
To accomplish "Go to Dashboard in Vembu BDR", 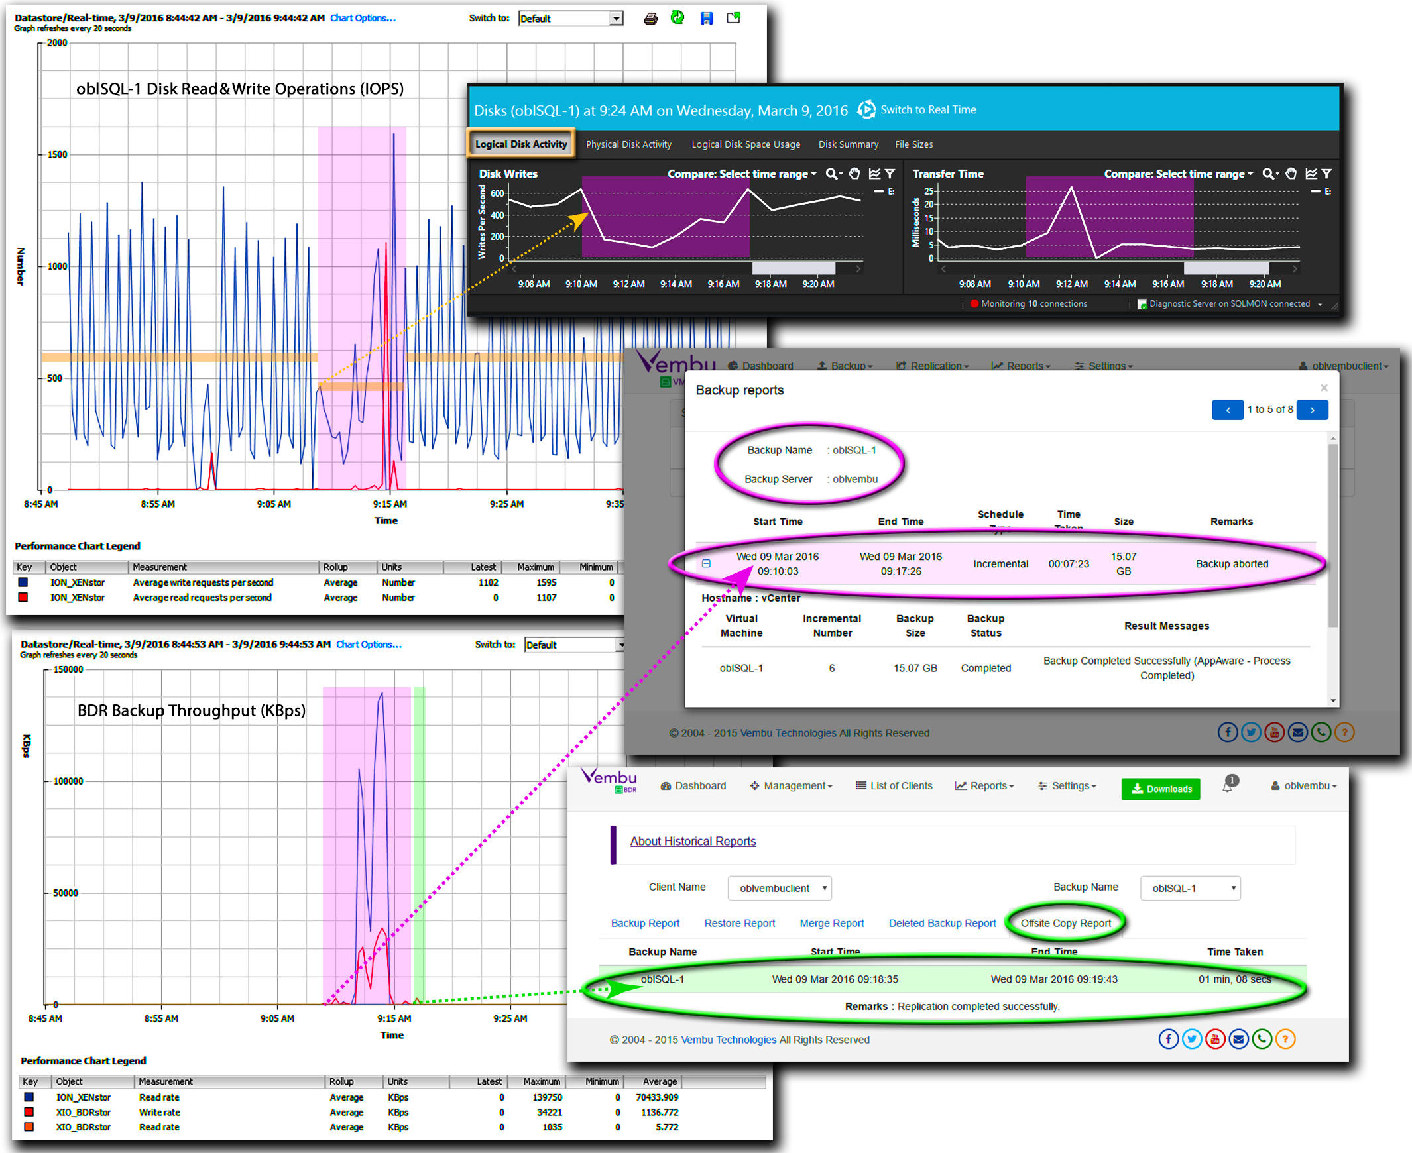I will coord(693,786).
